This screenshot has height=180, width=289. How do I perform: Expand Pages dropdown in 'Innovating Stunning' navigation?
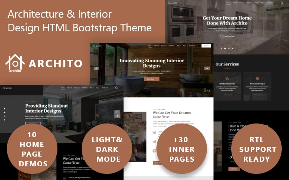click(185, 46)
